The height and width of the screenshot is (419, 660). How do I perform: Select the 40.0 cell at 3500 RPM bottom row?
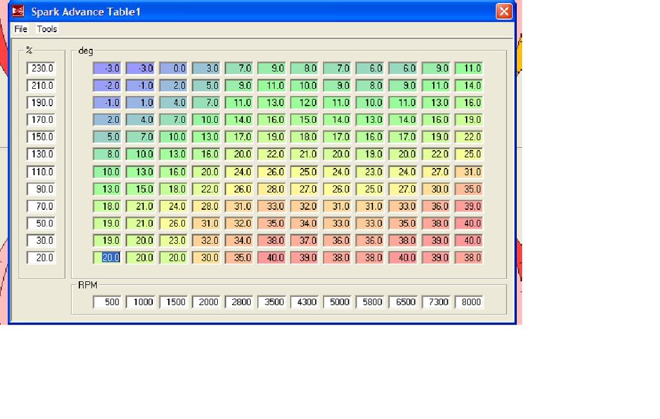point(271,257)
